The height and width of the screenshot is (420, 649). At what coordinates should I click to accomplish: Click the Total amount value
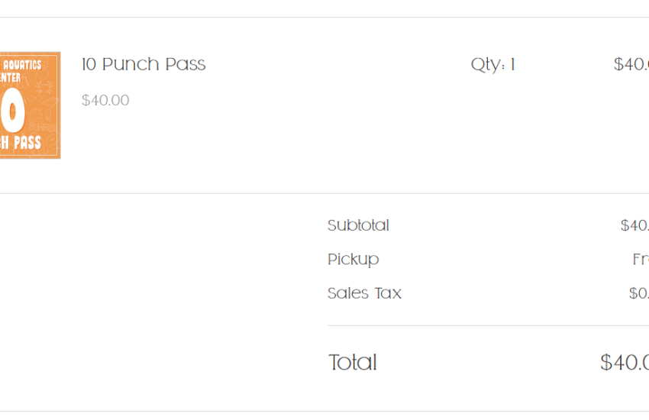625,362
